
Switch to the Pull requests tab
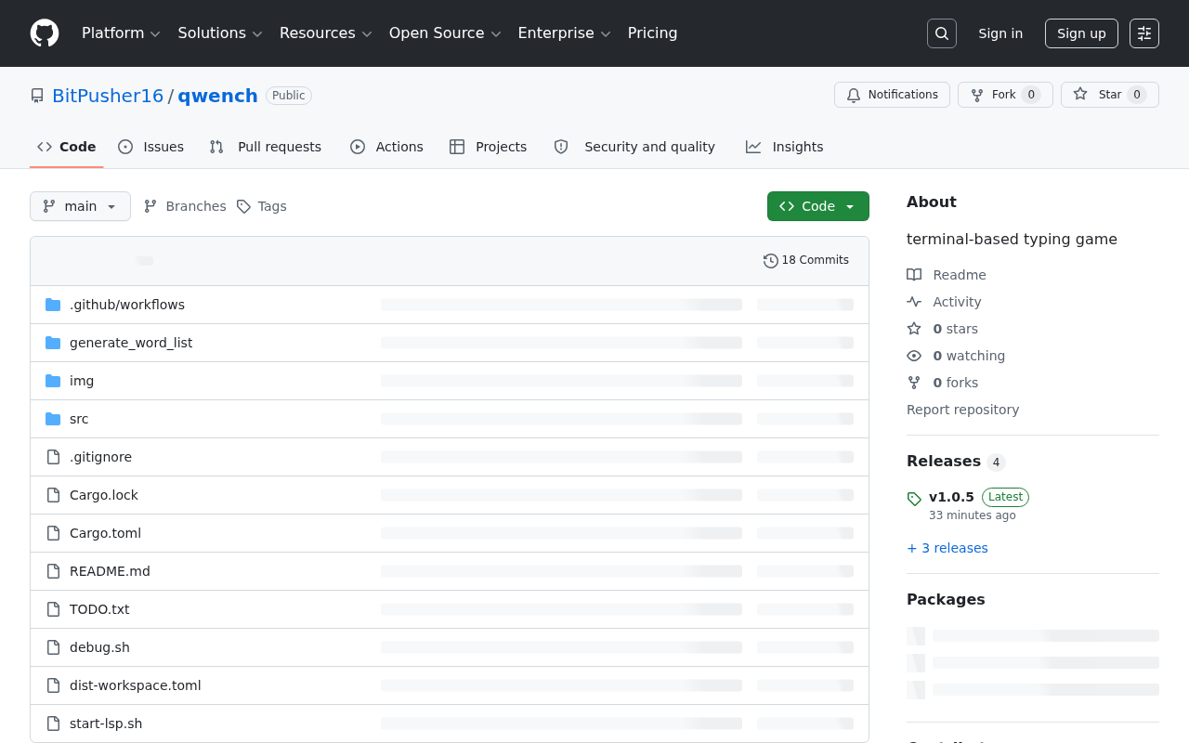coord(266,147)
